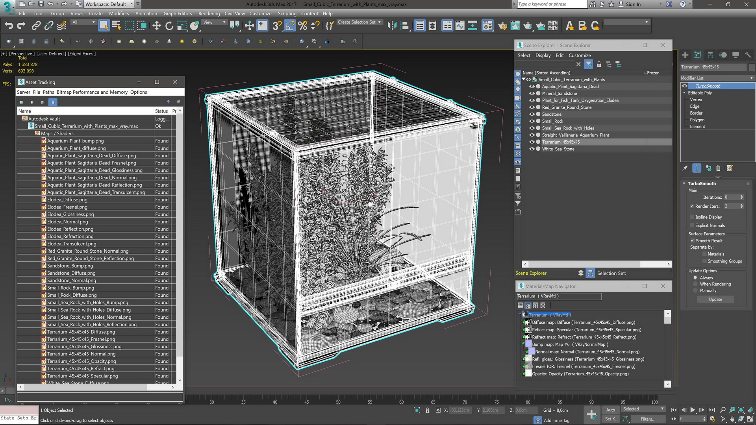Click the Auto key button
Image resolution: width=756 pixels, height=425 pixels.
pos(610,410)
